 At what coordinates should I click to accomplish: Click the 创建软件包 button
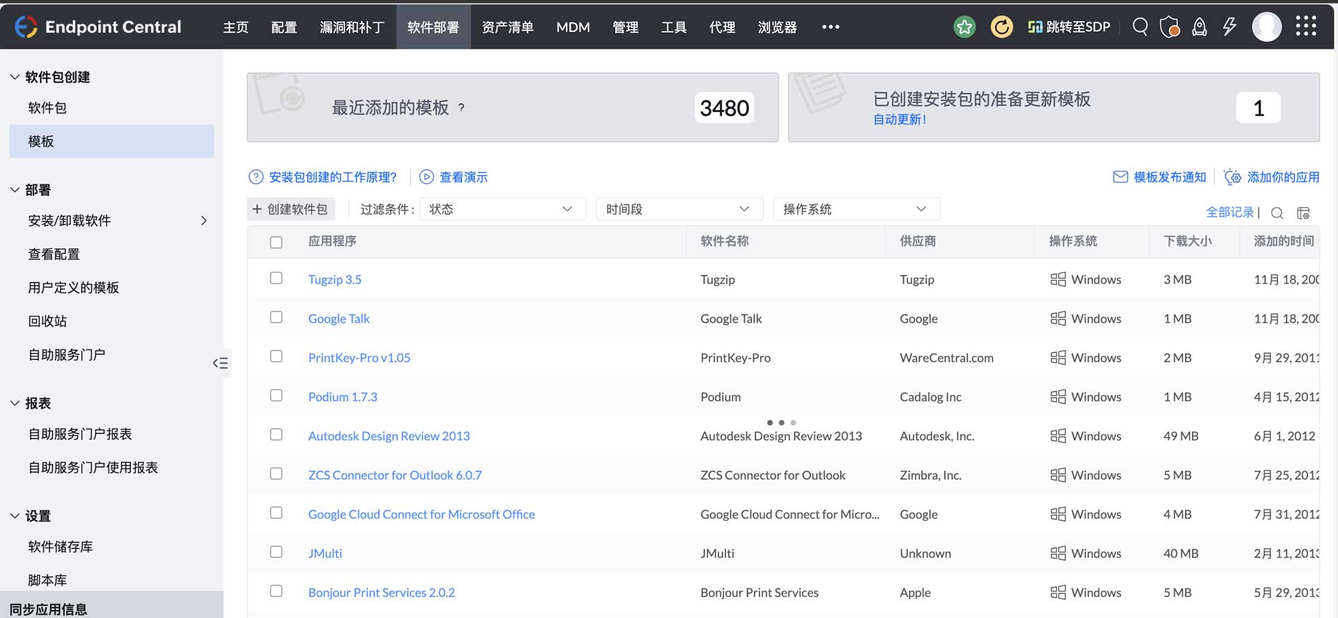coord(291,209)
